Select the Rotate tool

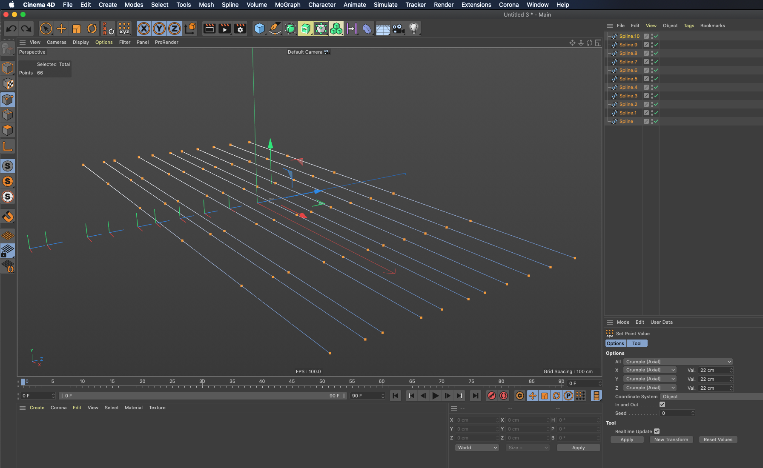pos(92,29)
